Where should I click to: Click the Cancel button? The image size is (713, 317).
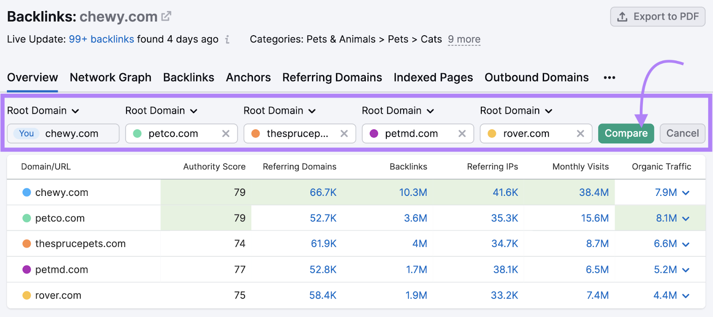(682, 134)
